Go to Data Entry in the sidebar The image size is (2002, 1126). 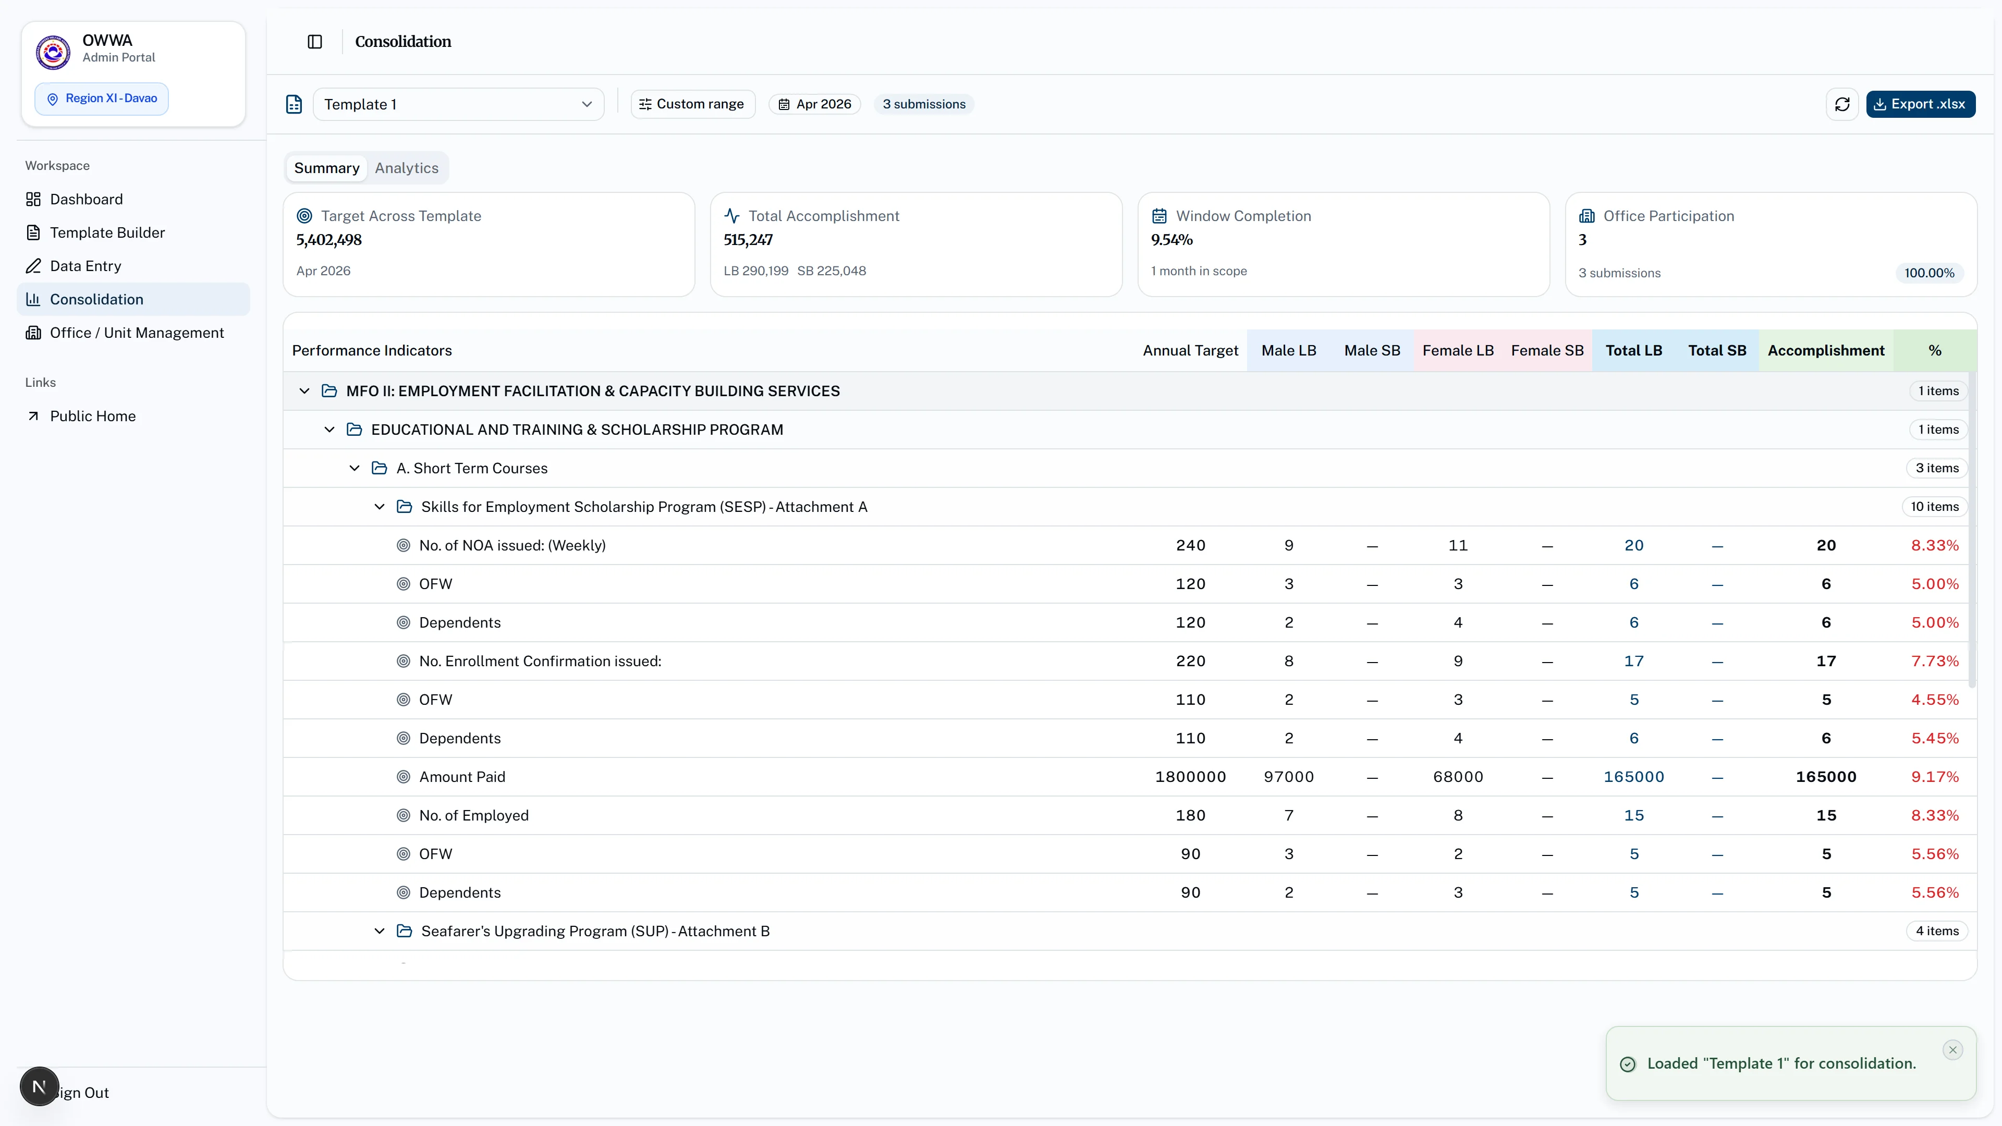pos(133,266)
